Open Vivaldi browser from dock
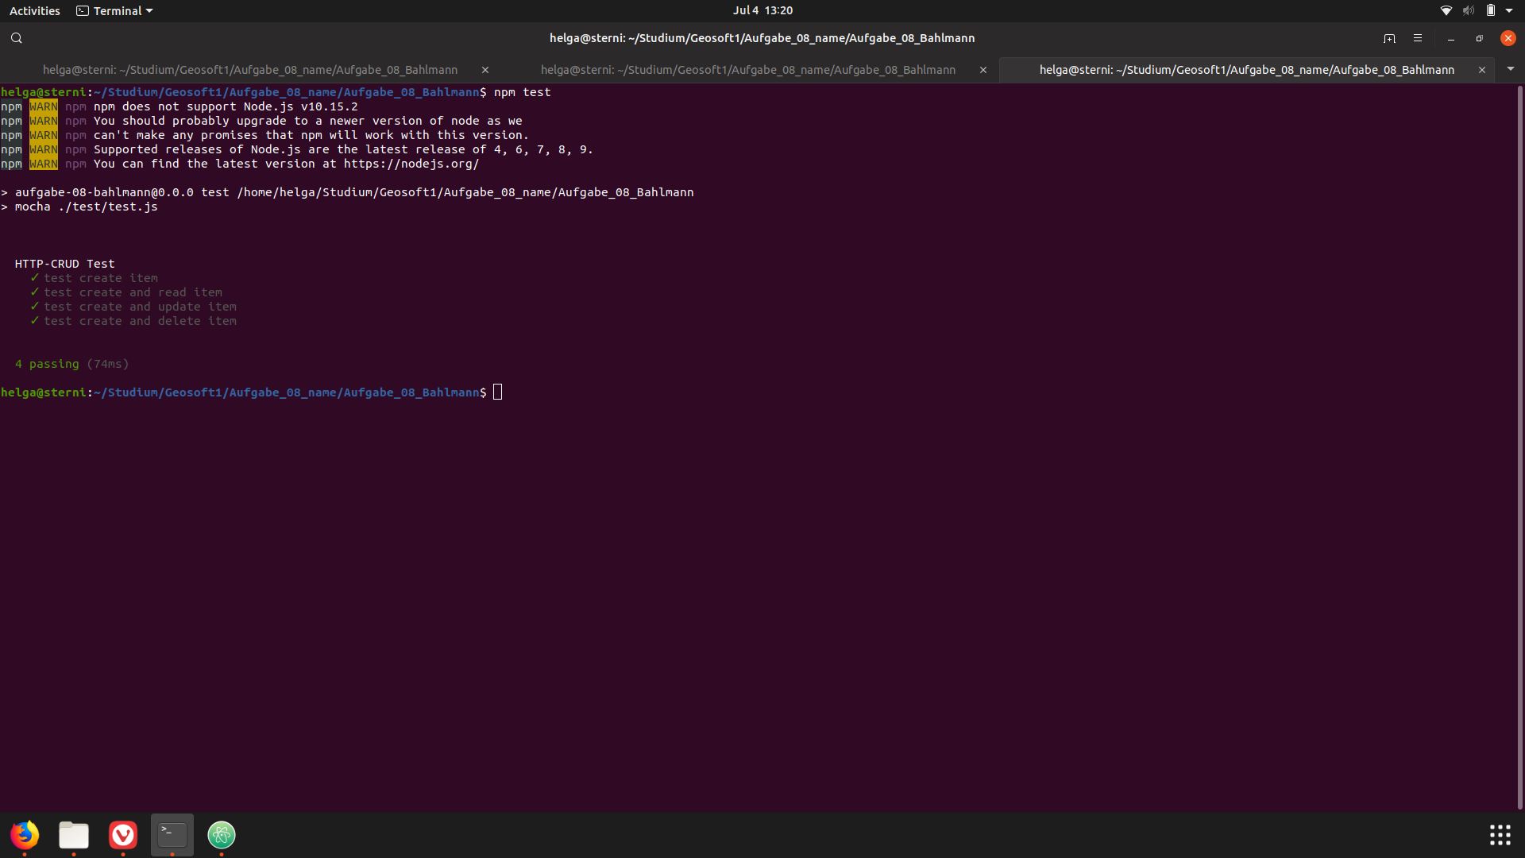Image resolution: width=1525 pixels, height=858 pixels. (123, 835)
